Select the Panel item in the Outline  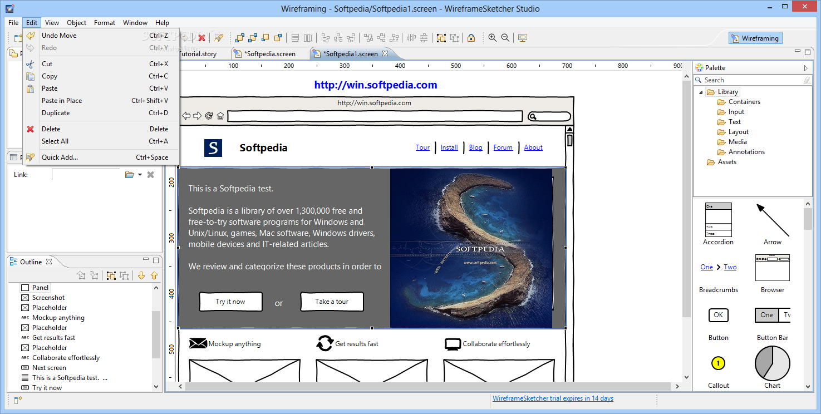pos(40,288)
